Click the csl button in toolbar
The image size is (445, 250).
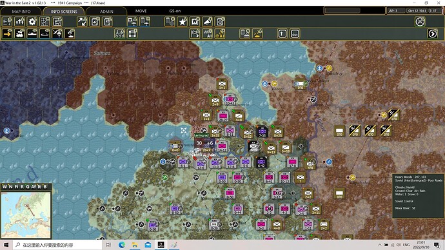pos(295,34)
